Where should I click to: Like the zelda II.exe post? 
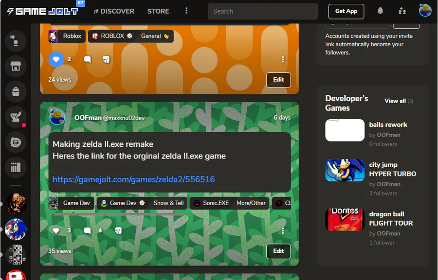[56, 230]
